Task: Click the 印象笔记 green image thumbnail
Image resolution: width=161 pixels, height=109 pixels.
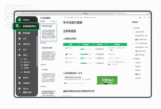Action: point(107,80)
